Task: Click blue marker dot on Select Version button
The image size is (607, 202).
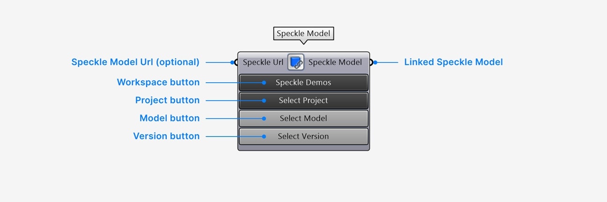Action: 264,137
